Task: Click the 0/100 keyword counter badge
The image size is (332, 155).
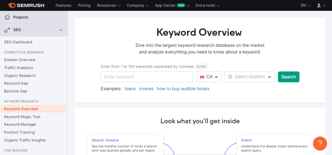Action: point(201,67)
